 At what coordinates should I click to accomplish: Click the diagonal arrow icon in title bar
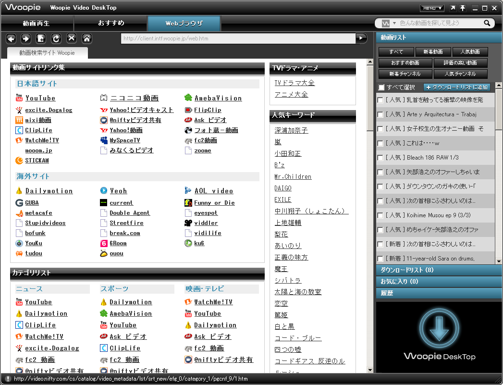[453, 8]
